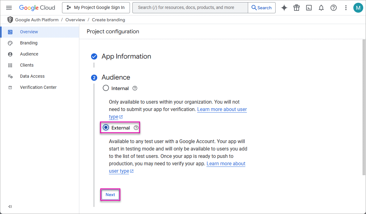Screen dimensions: 366x214
Task: Expand the My Project Google Sign In picker
Action: (96, 7)
